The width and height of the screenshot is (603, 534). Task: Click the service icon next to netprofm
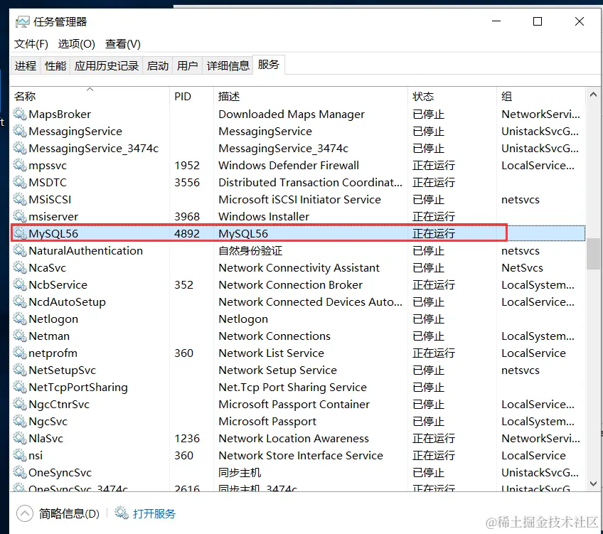[x=20, y=353]
